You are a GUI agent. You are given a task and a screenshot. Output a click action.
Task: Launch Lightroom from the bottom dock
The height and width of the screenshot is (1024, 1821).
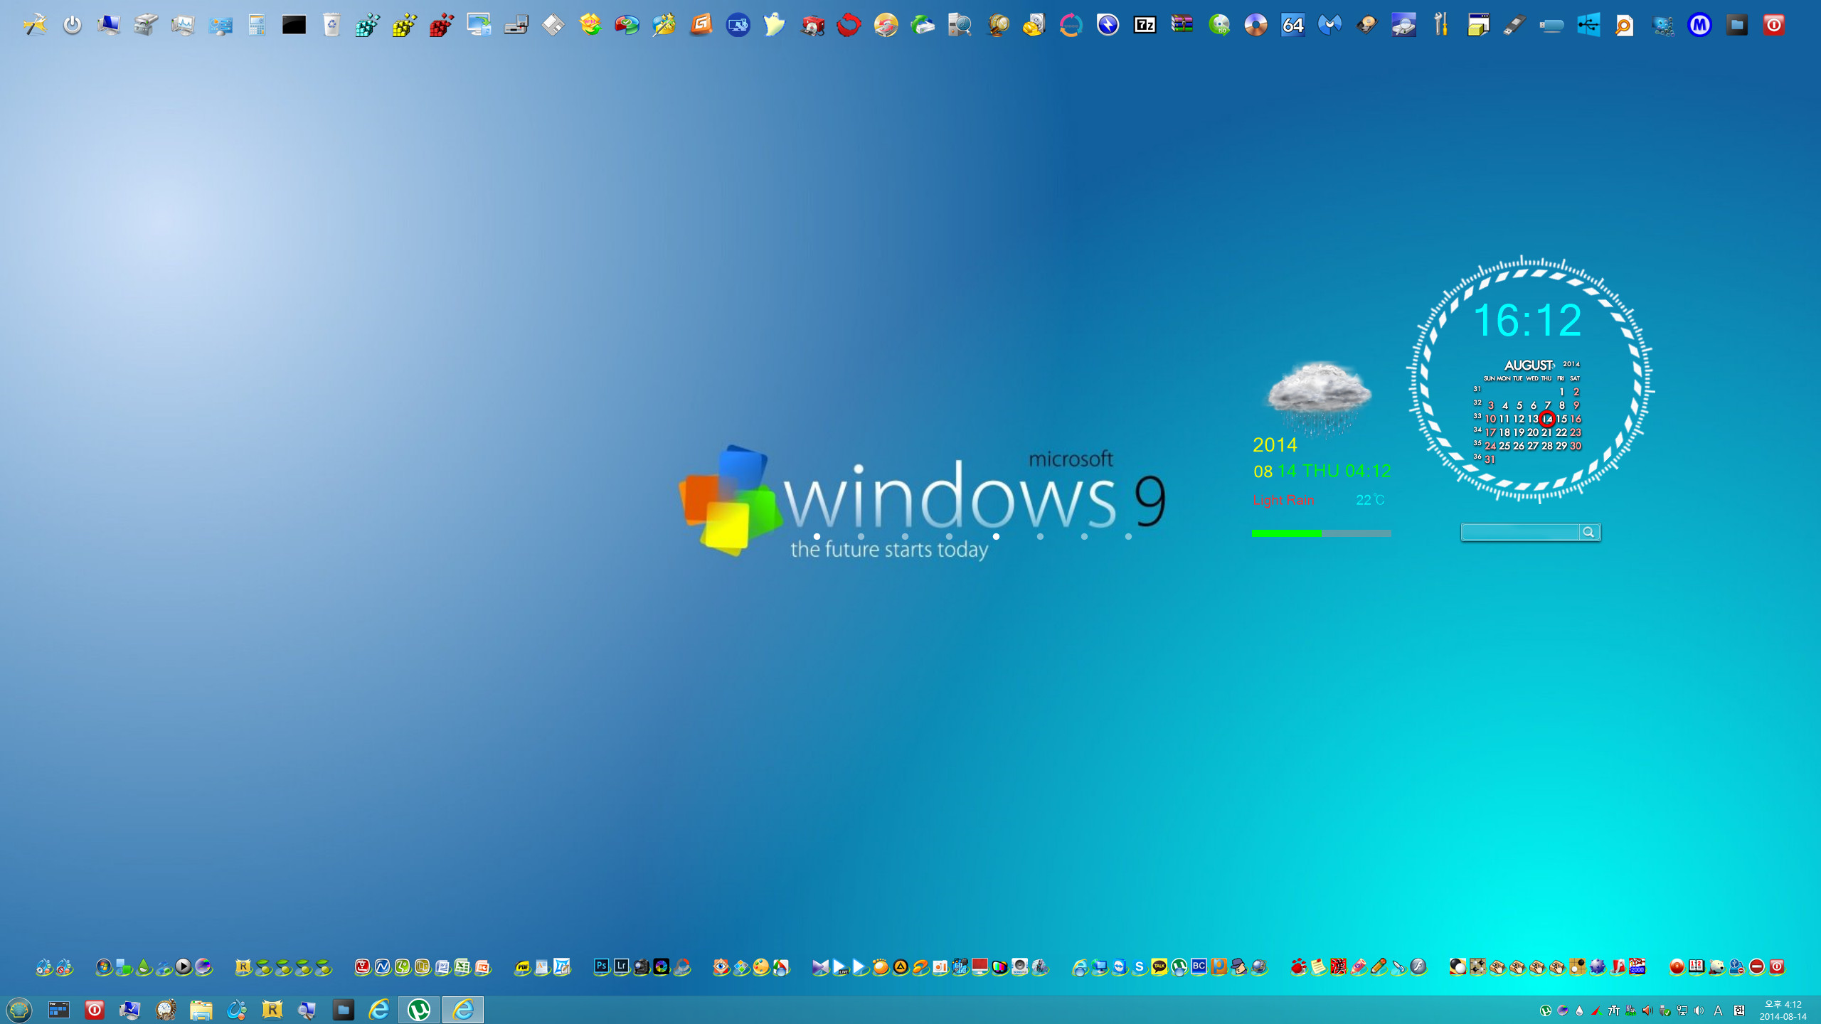coord(621,966)
